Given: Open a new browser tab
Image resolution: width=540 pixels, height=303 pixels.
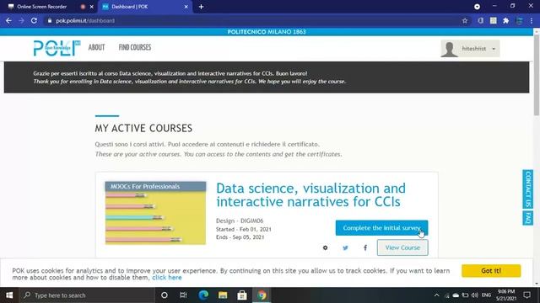Looking at the screenshot, I should (201, 7).
